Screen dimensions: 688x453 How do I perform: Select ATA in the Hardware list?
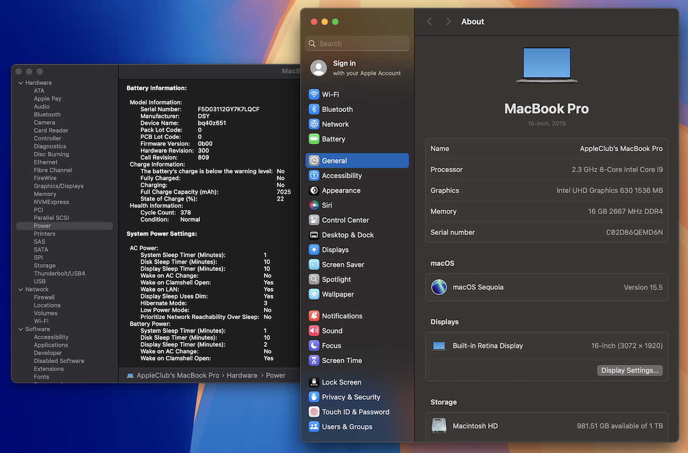39,91
